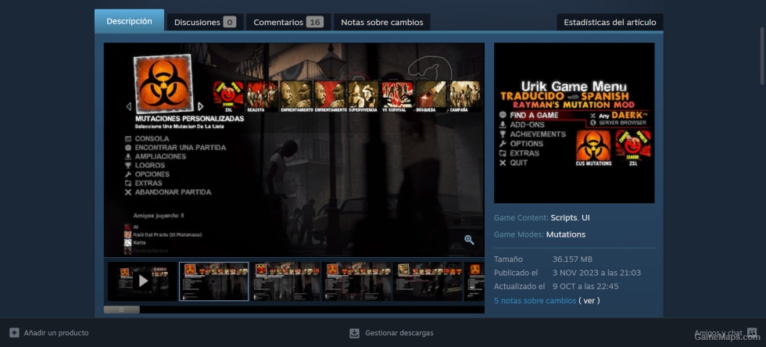The image size is (766, 347).
Task: Click OPCIONES in the preview menu
Action: coord(152,174)
